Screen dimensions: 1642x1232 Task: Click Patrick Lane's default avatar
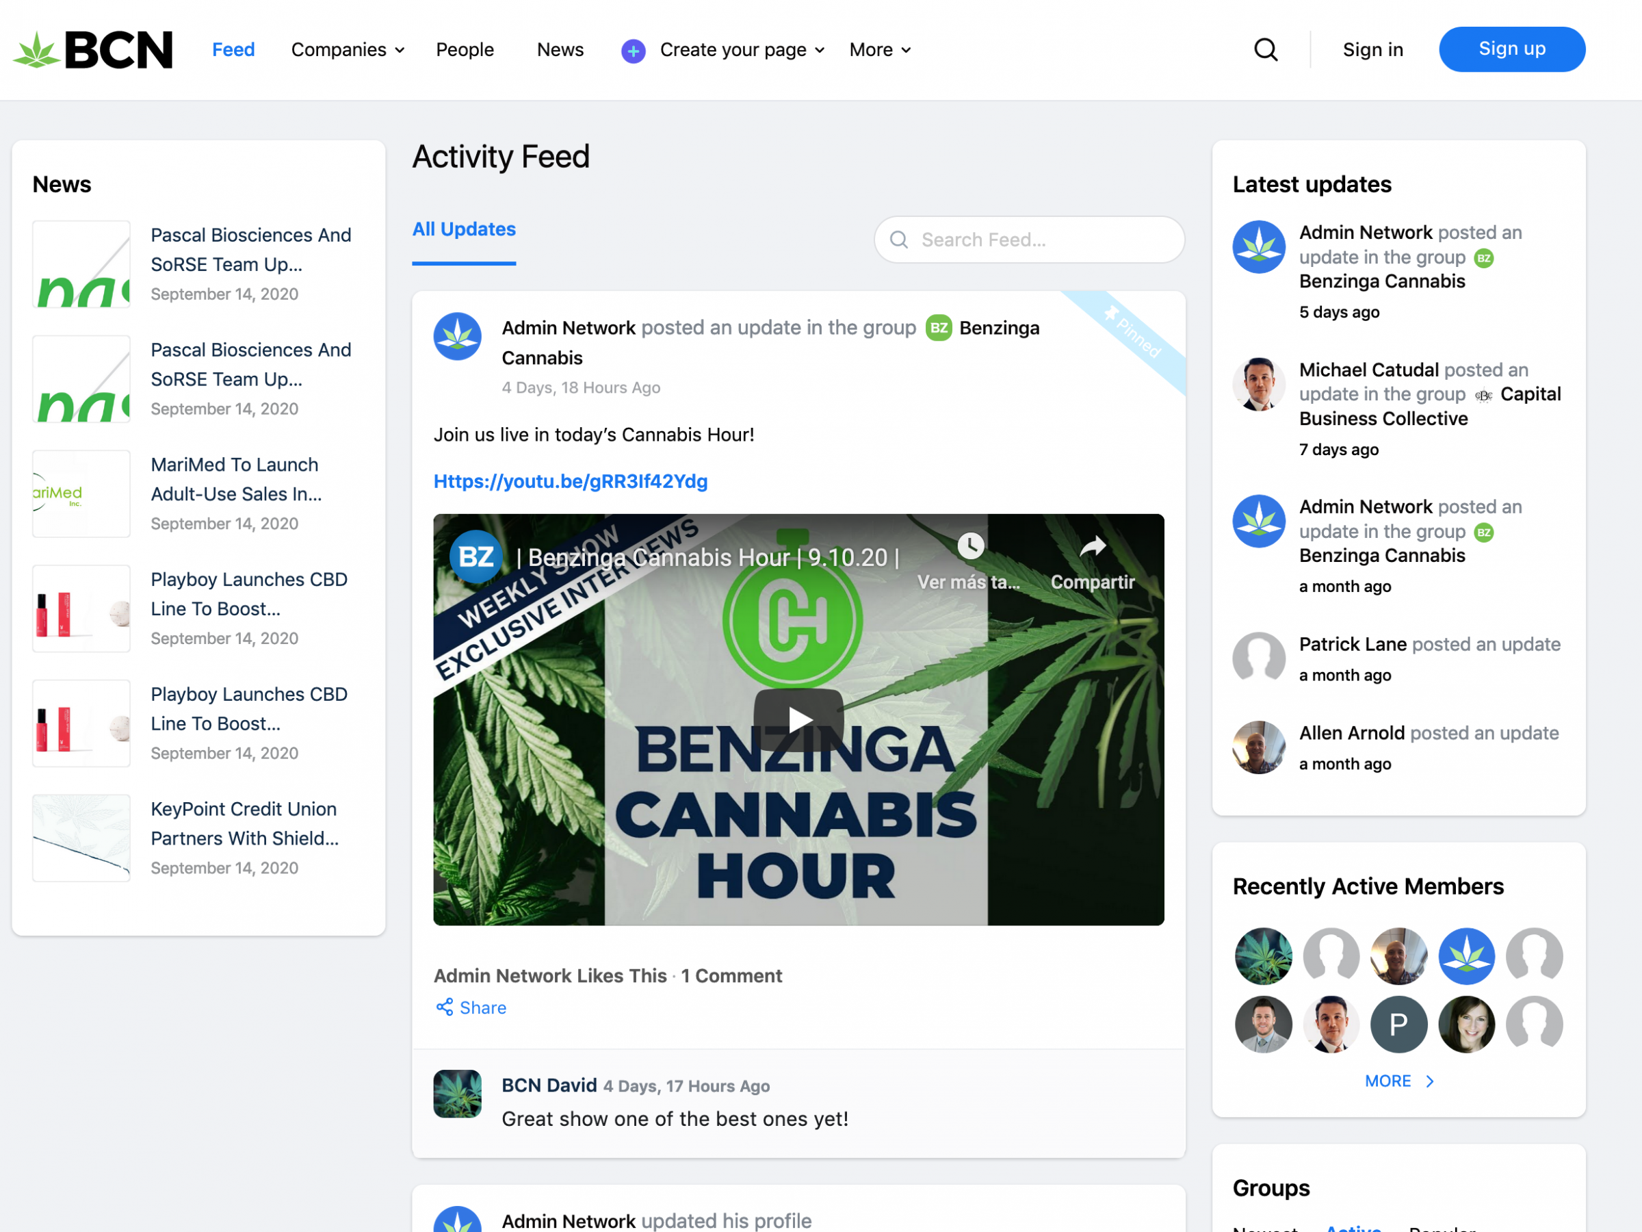1259,658
